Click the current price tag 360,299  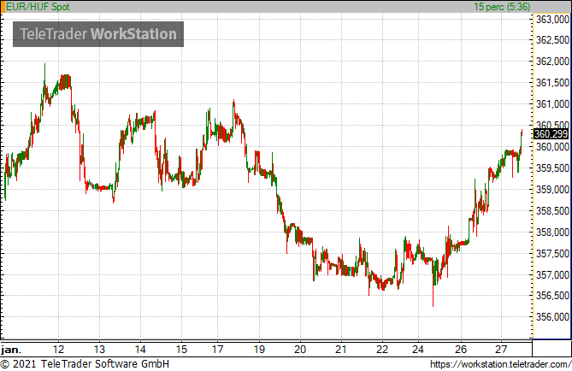click(551, 134)
